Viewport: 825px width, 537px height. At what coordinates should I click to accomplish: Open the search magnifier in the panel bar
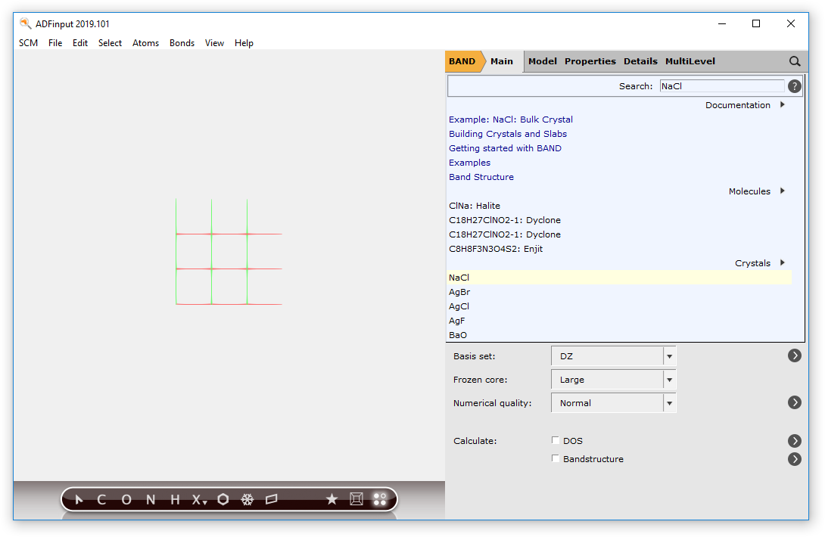pos(795,61)
